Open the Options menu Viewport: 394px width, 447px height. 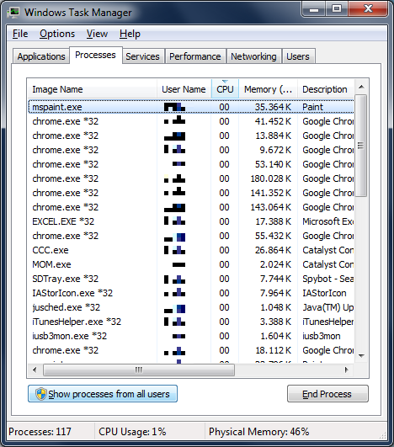(x=57, y=34)
